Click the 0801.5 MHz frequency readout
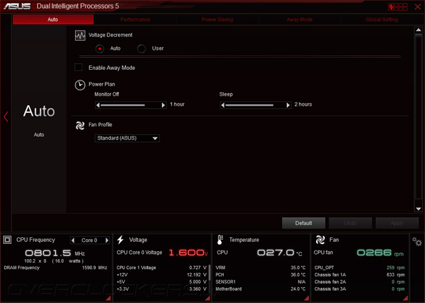This screenshot has height=303, width=425. pyautogui.click(x=55, y=253)
